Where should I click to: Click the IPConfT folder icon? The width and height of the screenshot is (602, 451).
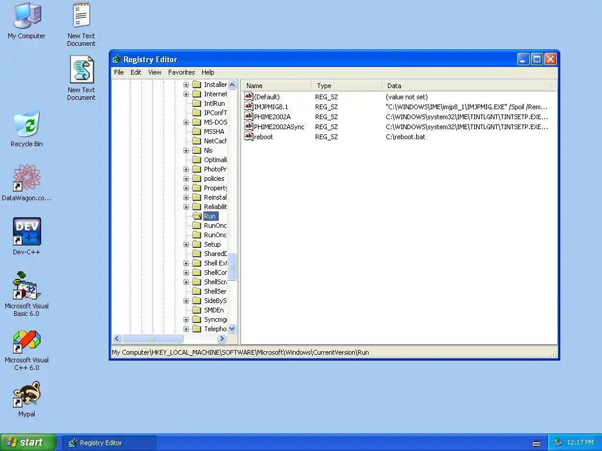[x=196, y=113]
